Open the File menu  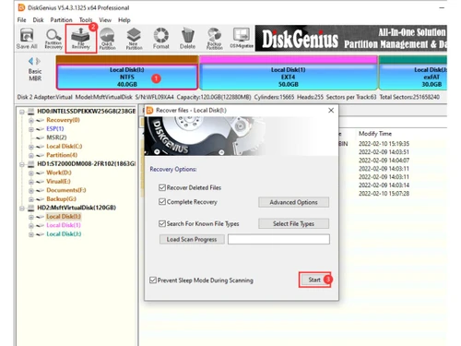pos(21,20)
